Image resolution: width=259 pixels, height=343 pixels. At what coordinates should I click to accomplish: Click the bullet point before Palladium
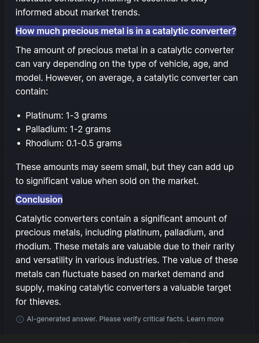pos(19,129)
